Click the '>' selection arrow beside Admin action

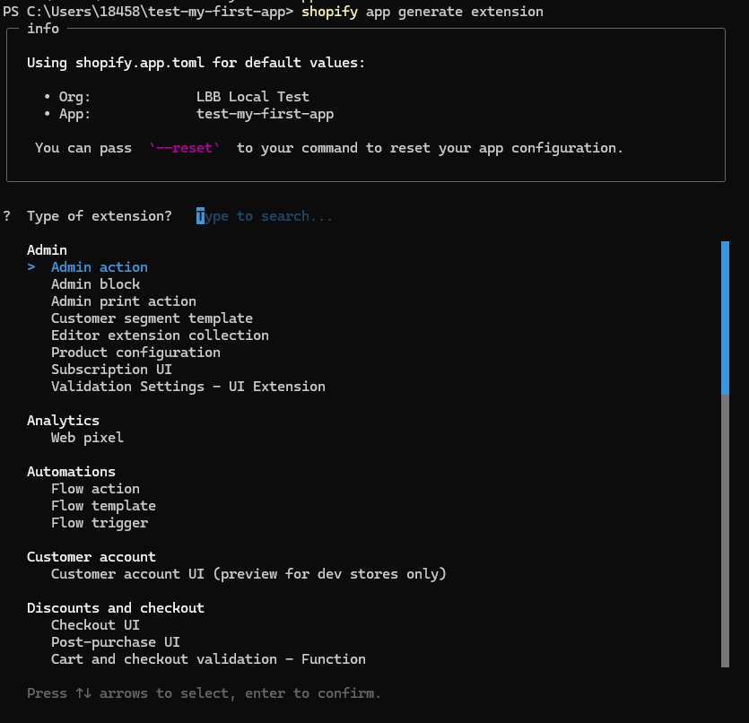[31, 267]
